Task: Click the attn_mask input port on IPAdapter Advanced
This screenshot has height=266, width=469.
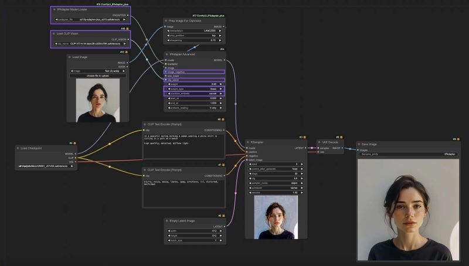Action: (166, 76)
